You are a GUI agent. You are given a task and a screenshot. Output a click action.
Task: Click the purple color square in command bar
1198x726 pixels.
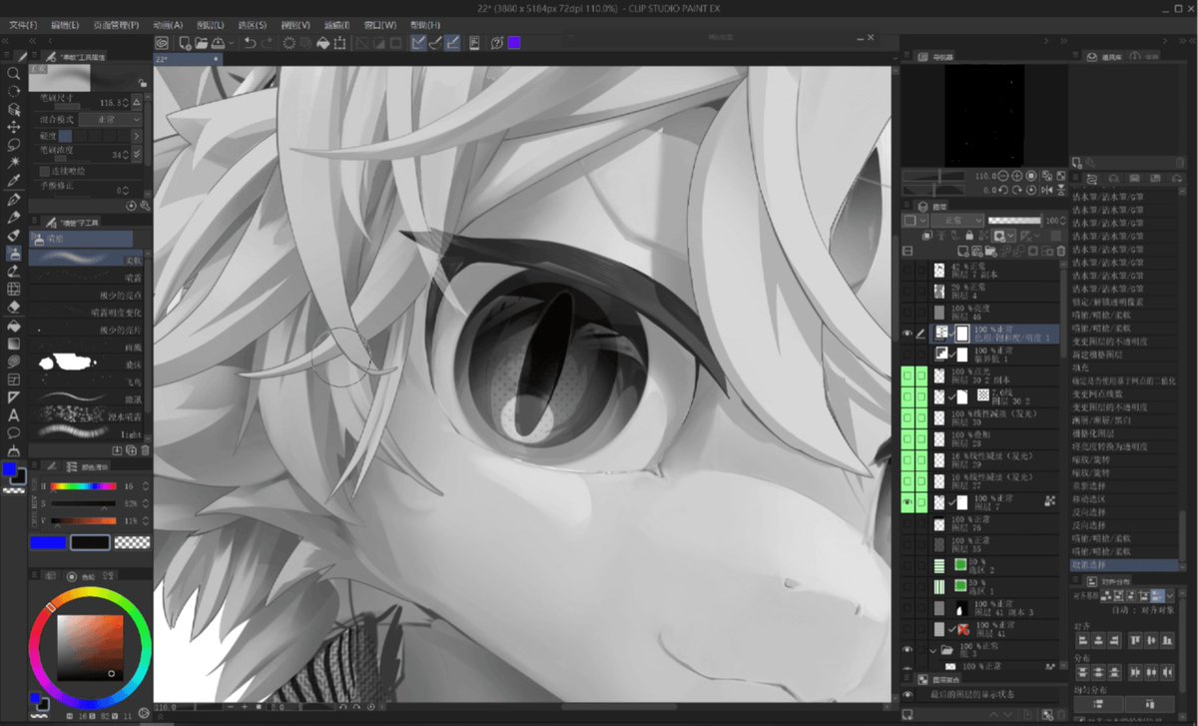click(513, 43)
